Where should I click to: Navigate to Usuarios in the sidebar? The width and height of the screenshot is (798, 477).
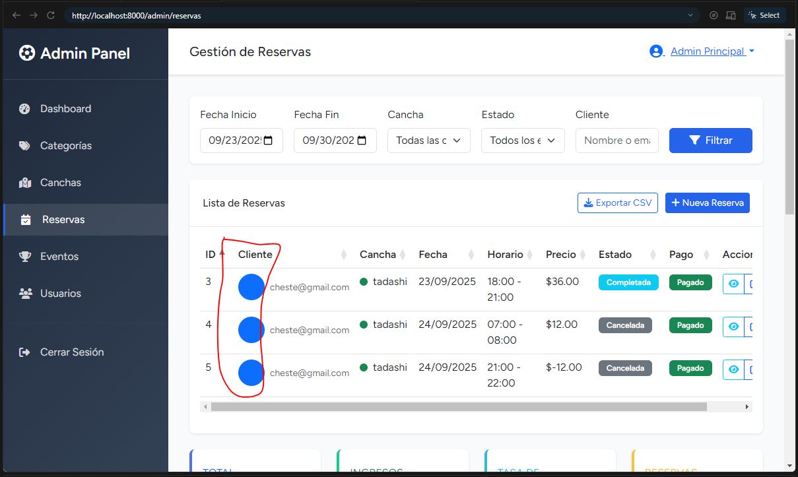click(x=85, y=294)
